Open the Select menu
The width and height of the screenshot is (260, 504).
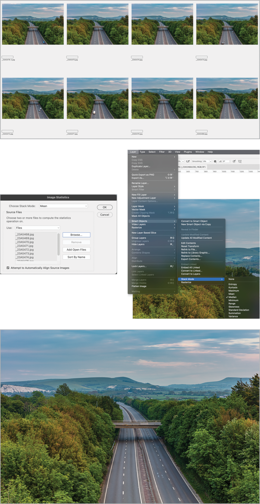pyautogui.click(x=152, y=152)
